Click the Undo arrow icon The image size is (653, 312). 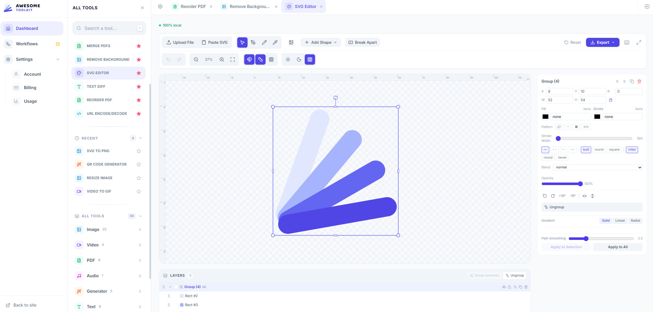[168, 59]
